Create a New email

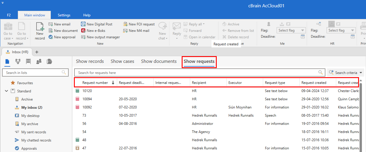[60, 24]
